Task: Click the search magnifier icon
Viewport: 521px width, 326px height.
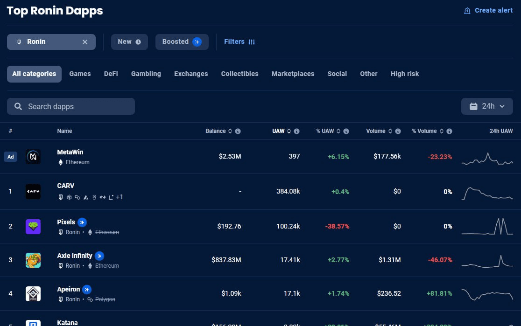Action: pyautogui.click(x=18, y=106)
